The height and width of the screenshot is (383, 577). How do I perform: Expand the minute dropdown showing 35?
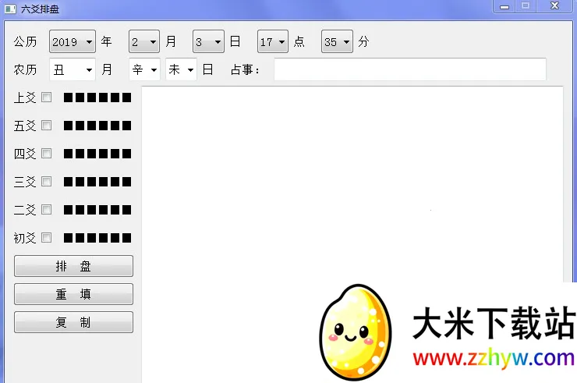337,42
